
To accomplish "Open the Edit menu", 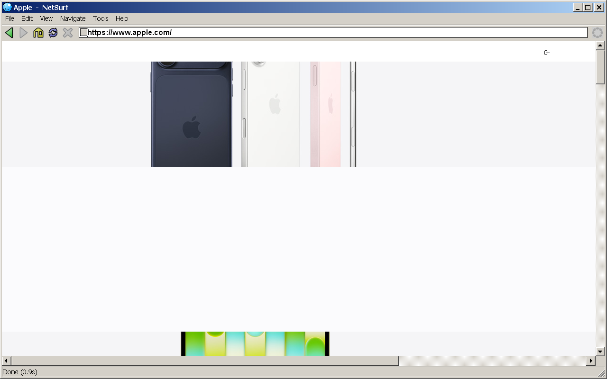I will [x=27, y=18].
